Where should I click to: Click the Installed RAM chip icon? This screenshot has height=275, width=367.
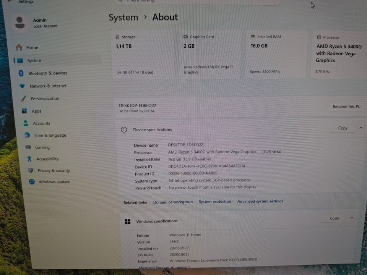point(253,36)
